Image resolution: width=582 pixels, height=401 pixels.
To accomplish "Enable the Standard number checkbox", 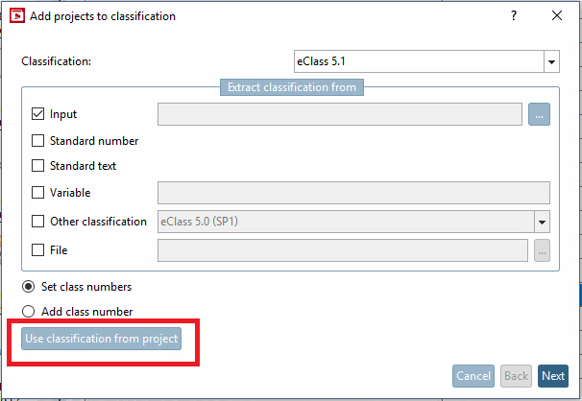I will (37, 141).
